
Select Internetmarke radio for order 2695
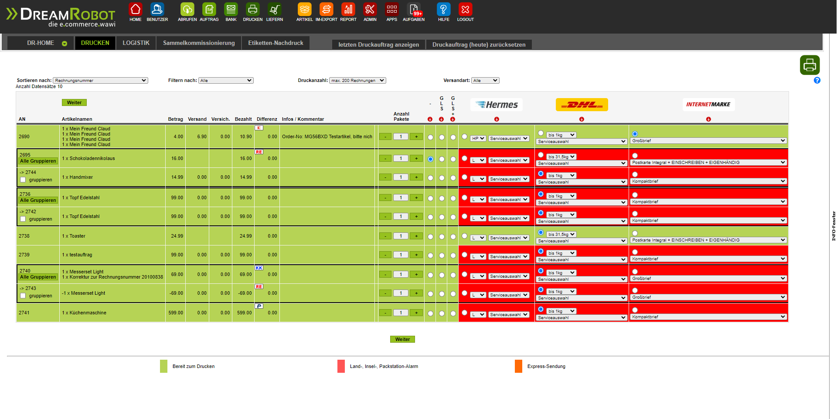coord(635,156)
